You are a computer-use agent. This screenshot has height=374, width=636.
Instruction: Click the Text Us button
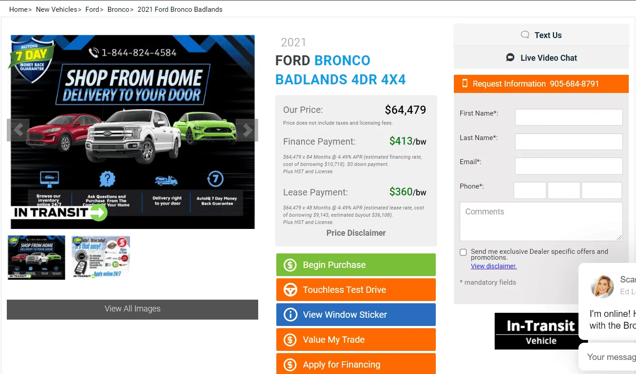[x=541, y=35]
